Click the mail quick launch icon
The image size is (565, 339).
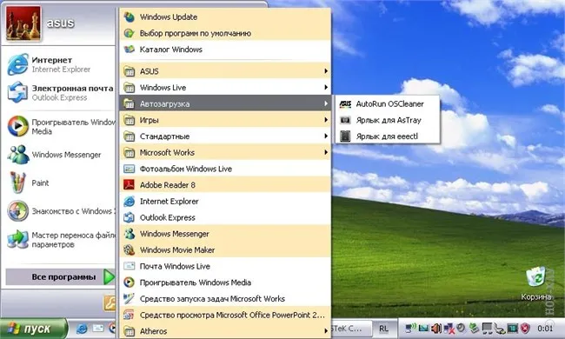tap(98, 329)
